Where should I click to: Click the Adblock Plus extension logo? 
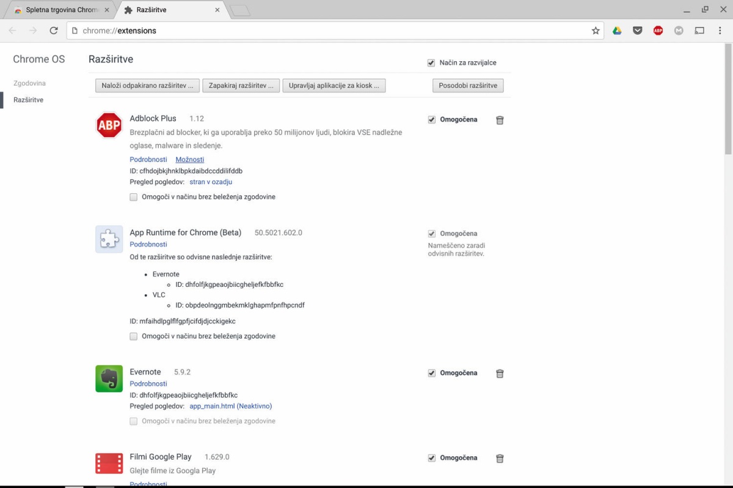pos(109,125)
